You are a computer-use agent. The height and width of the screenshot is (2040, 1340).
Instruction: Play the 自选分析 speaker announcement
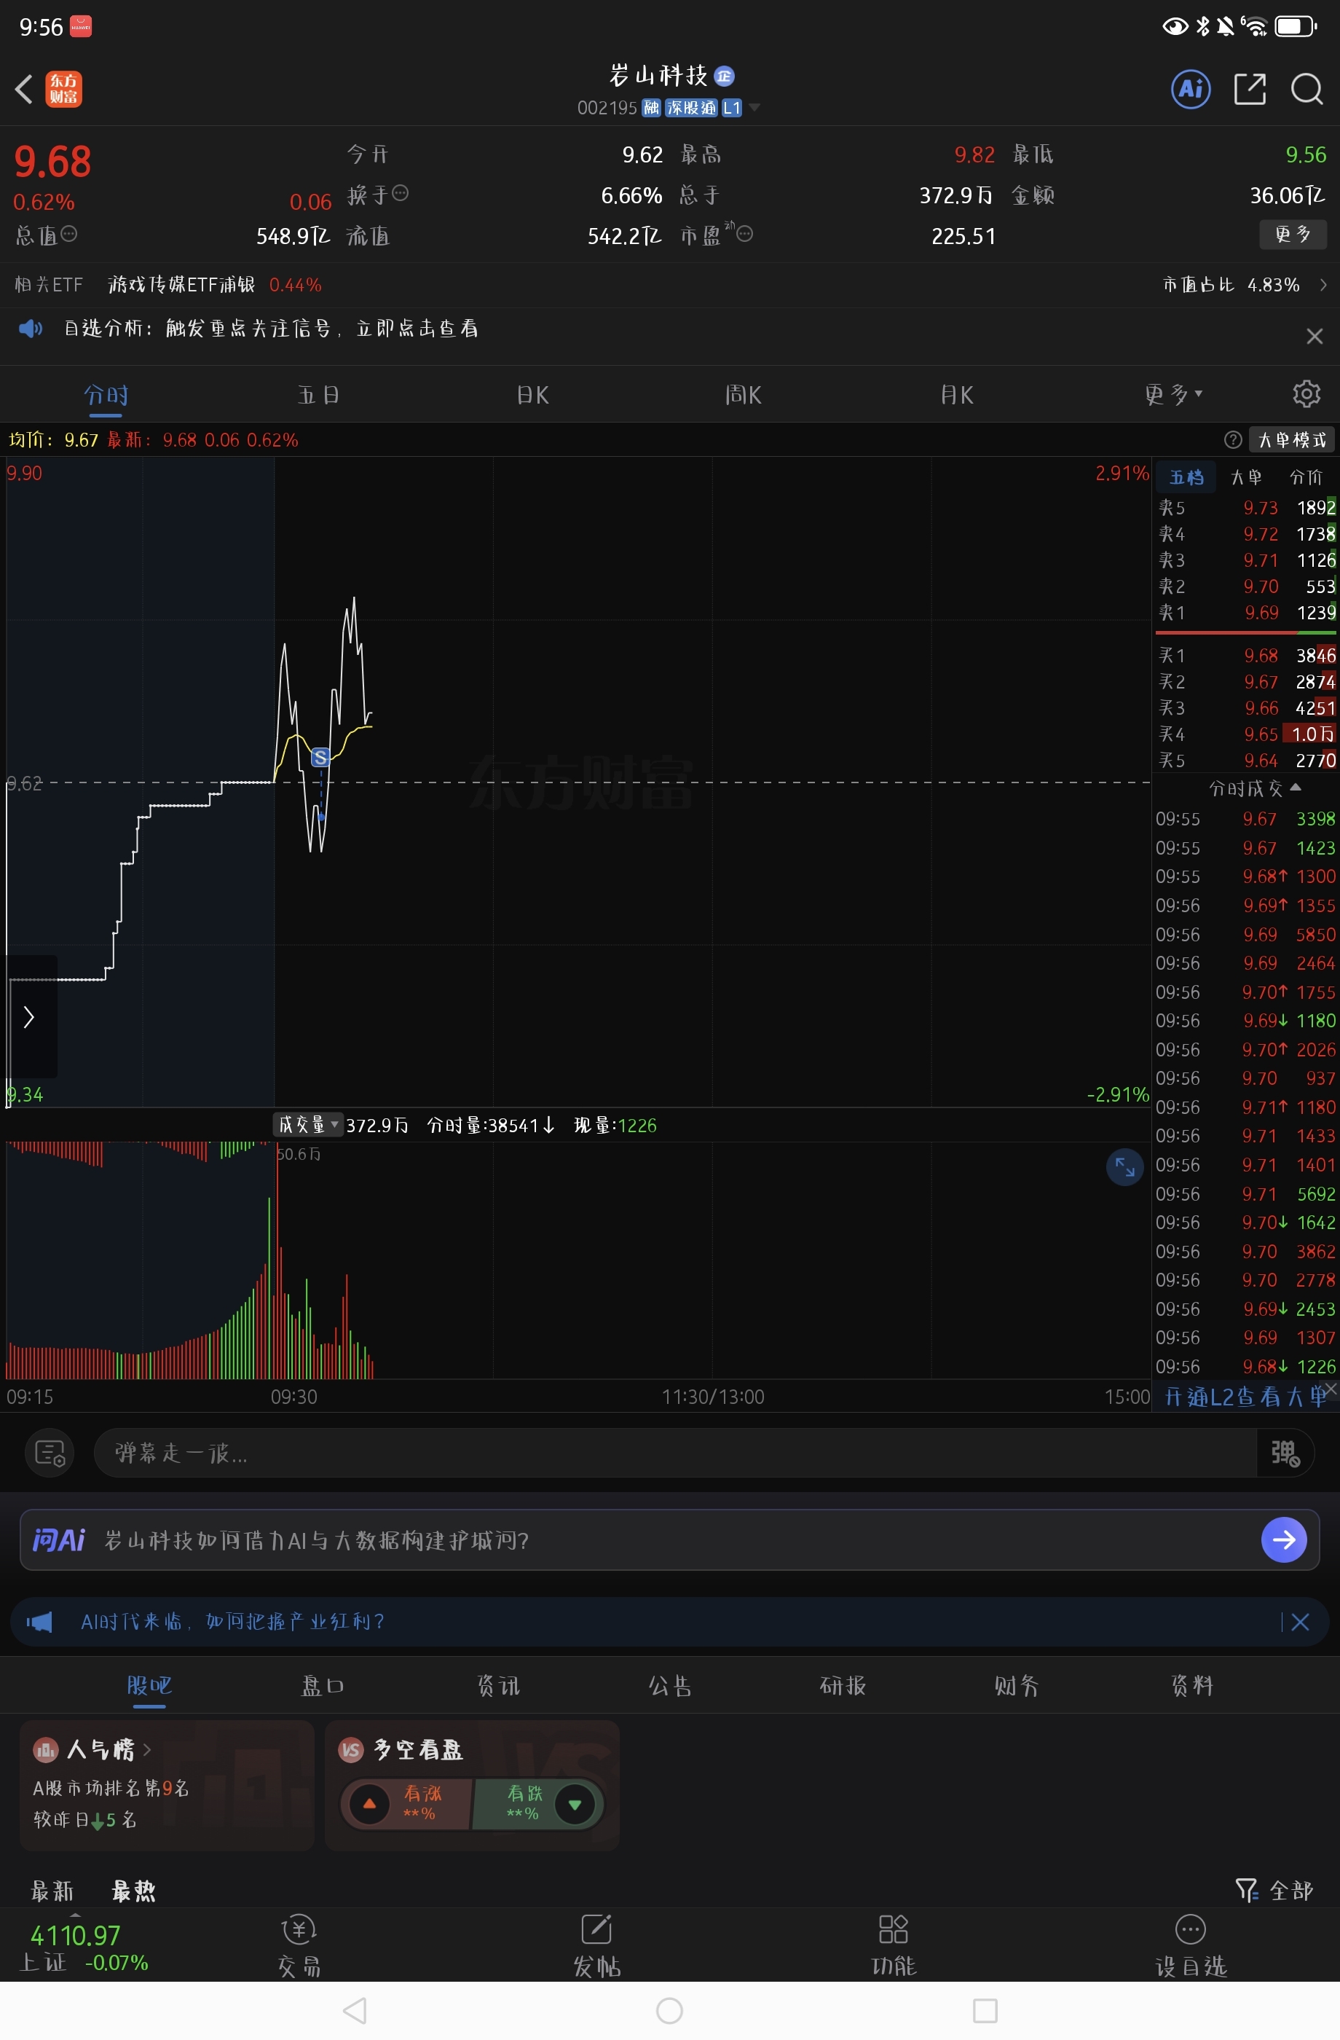tap(30, 329)
